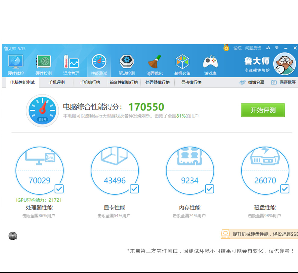The height and width of the screenshot is (273, 298).
Task: Click the 鲁大师 专注硬件防护 logo
Action: point(257,65)
